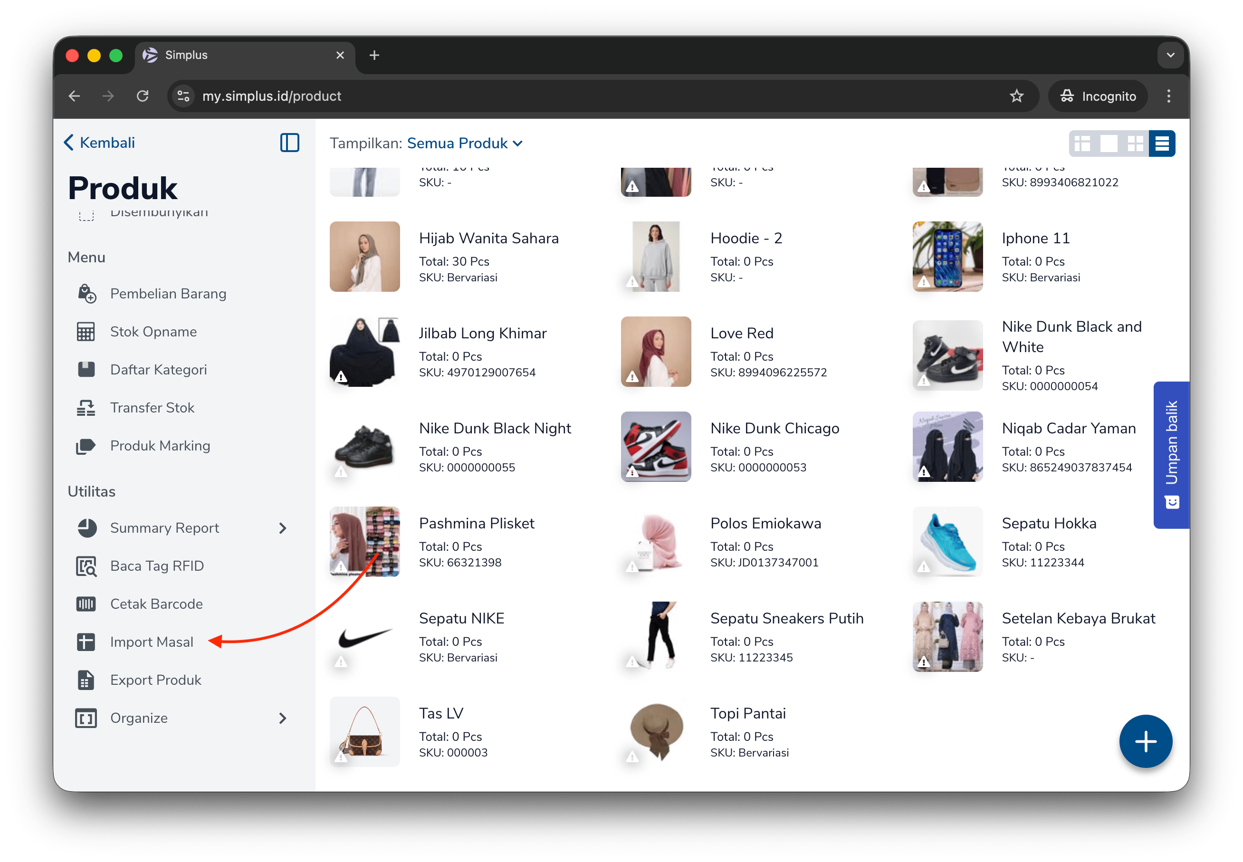Open Stok Opname menu item
Viewport: 1243px width, 862px height.
(x=153, y=332)
